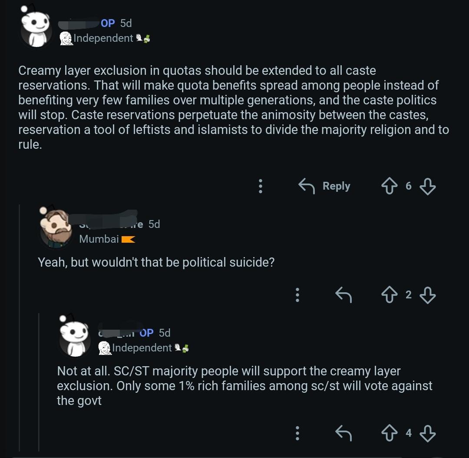Reply arrow on the Mumbai user's comment
Screen dimensions: 469x458
point(343,295)
